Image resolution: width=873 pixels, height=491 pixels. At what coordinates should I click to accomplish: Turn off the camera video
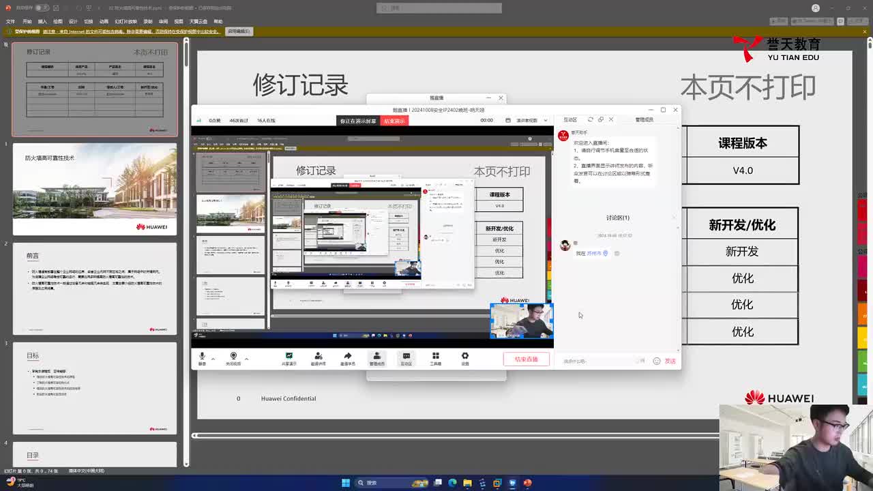point(233,358)
